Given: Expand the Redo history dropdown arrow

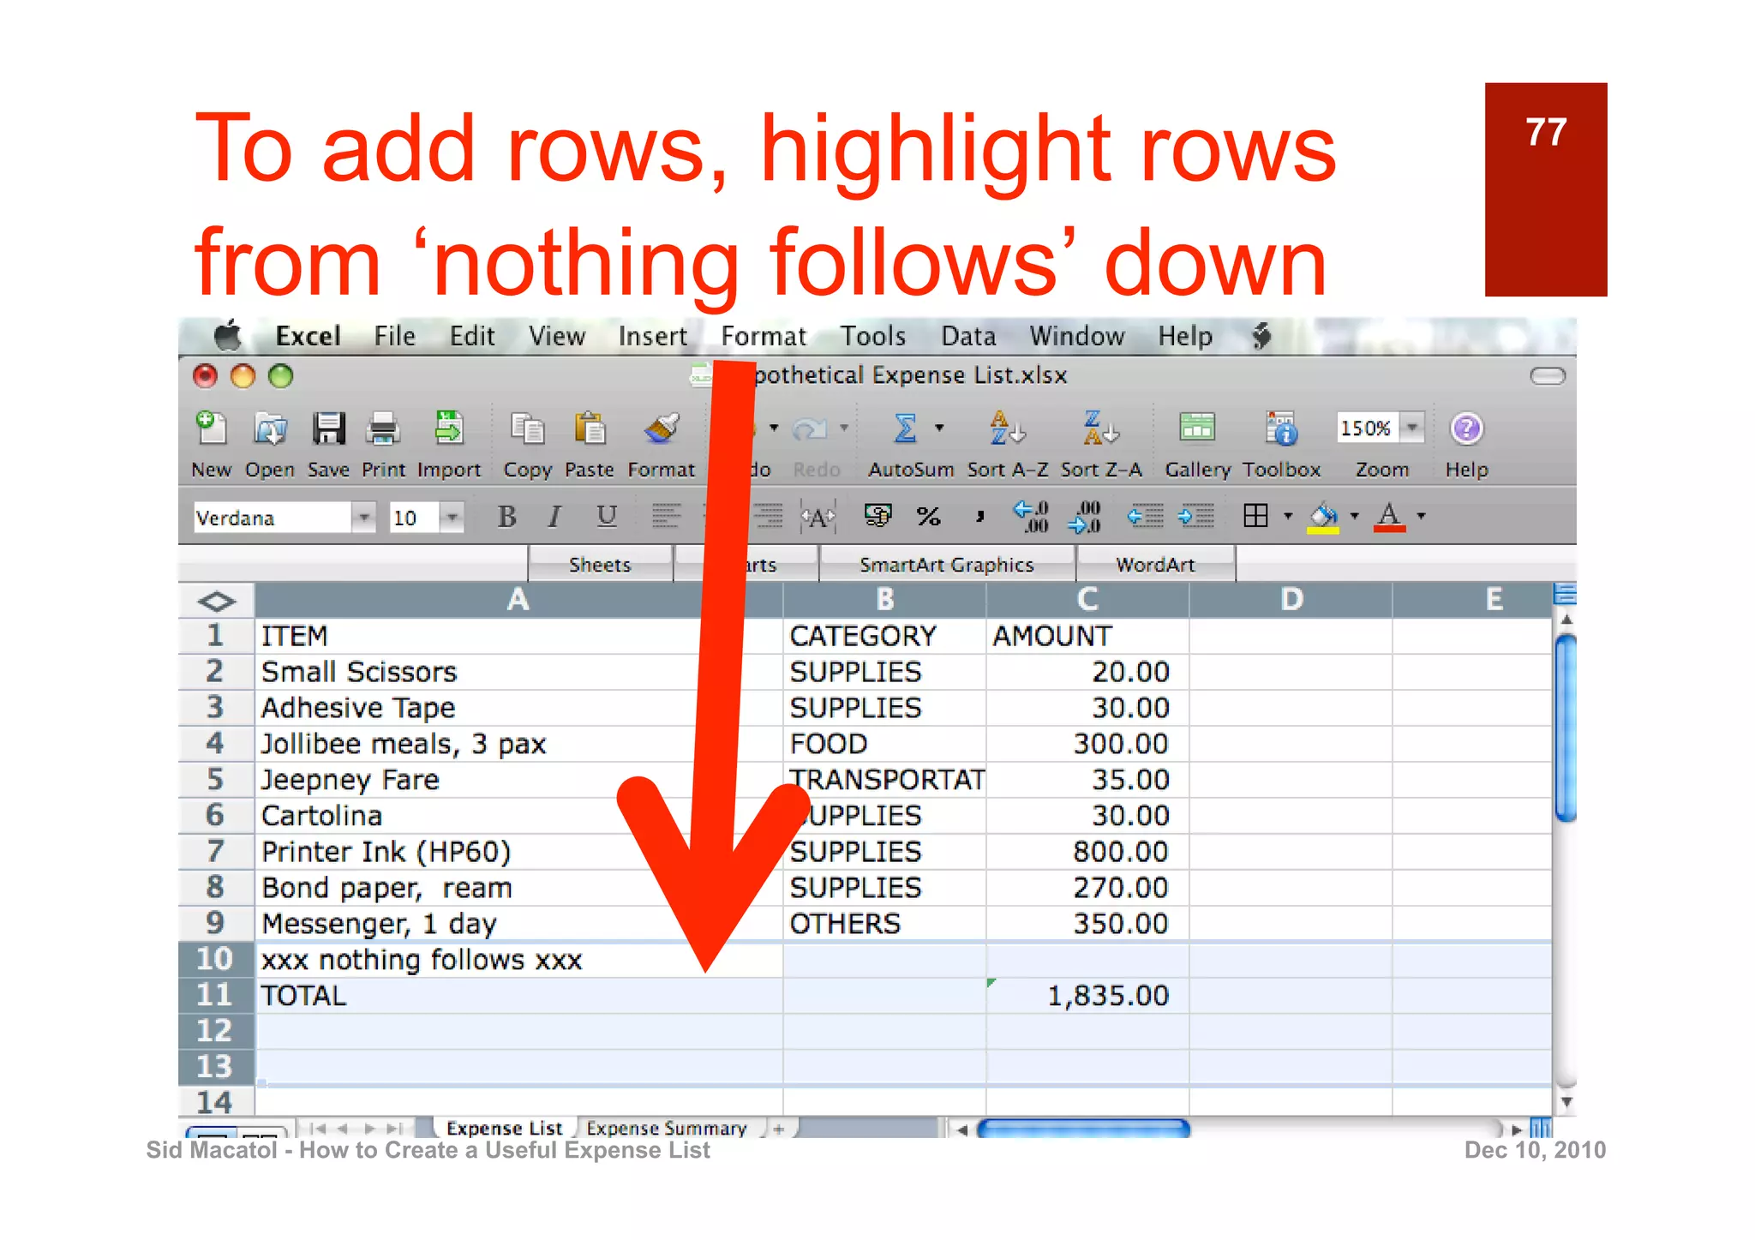Looking at the screenshot, I should point(843,427).
